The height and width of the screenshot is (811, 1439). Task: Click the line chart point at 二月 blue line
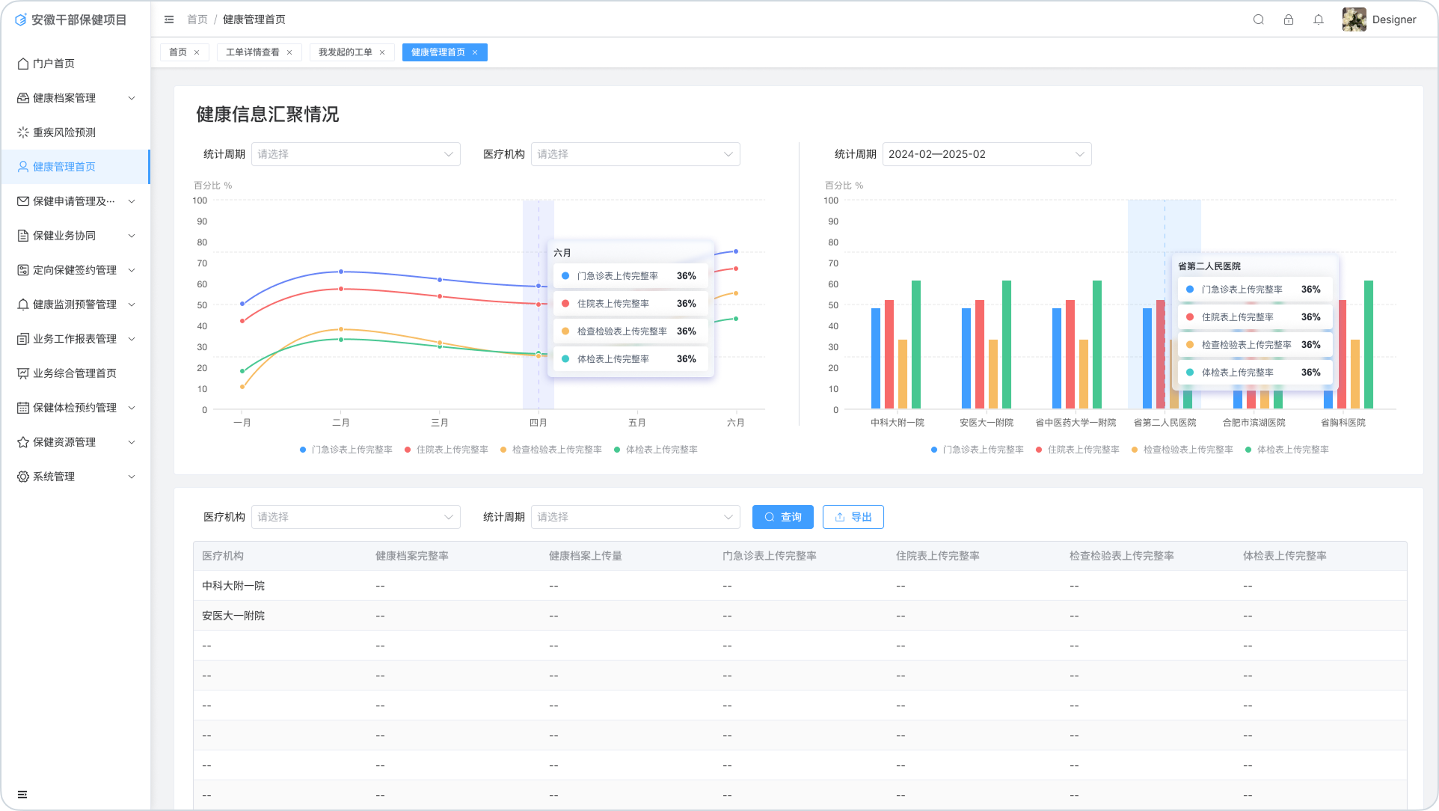(341, 272)
